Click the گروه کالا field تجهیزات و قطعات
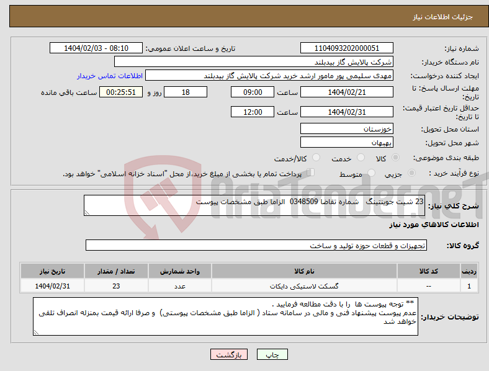The image size is (489, 371). coord(256,245)
